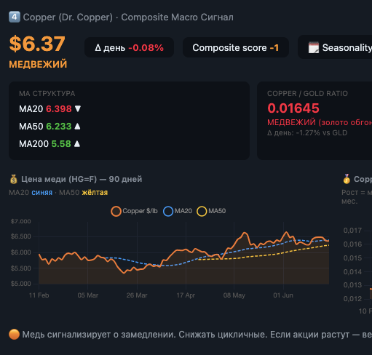Screen dimensions: 372x355
Task: Click the Δ день: -1.27% vs GLD text
Action: pyautogui.click(x=307, y=133)
